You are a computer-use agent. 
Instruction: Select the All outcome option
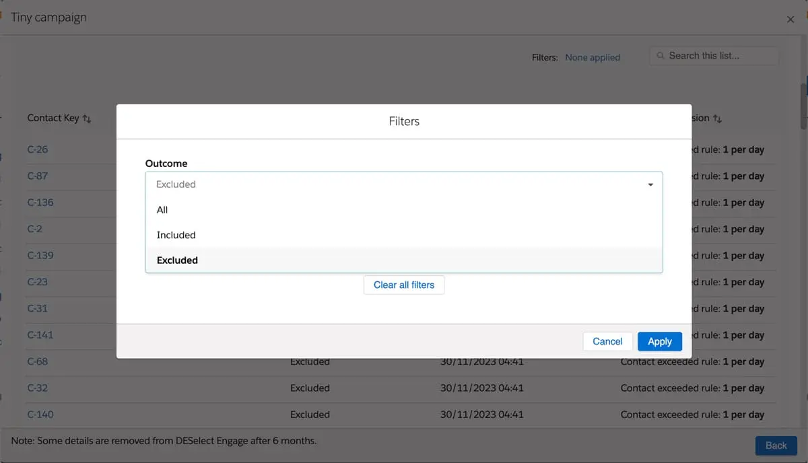click(162, 210)
